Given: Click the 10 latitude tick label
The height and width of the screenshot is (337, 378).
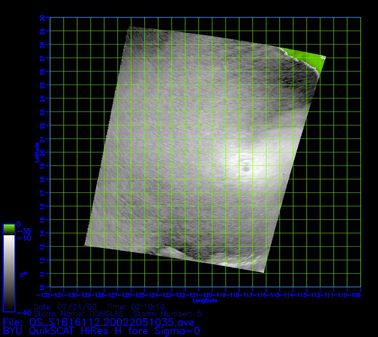Looking at the screenshot, I should point(42,287).
